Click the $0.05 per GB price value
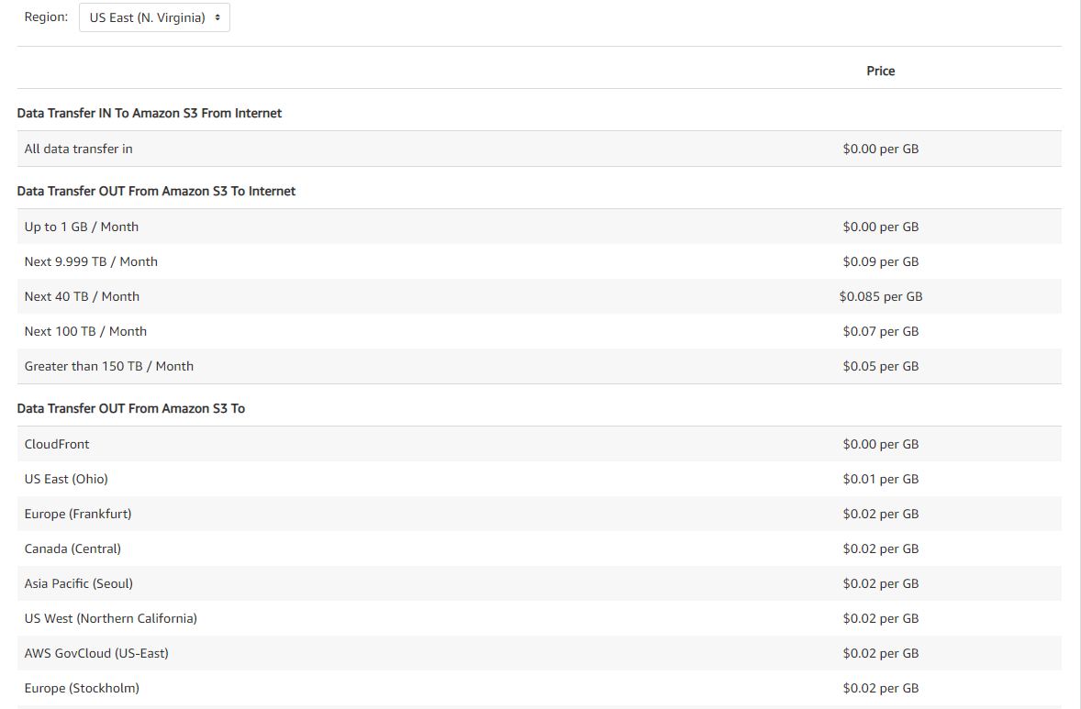Viewport: 1081px width, 709px height. click(880, 367)
